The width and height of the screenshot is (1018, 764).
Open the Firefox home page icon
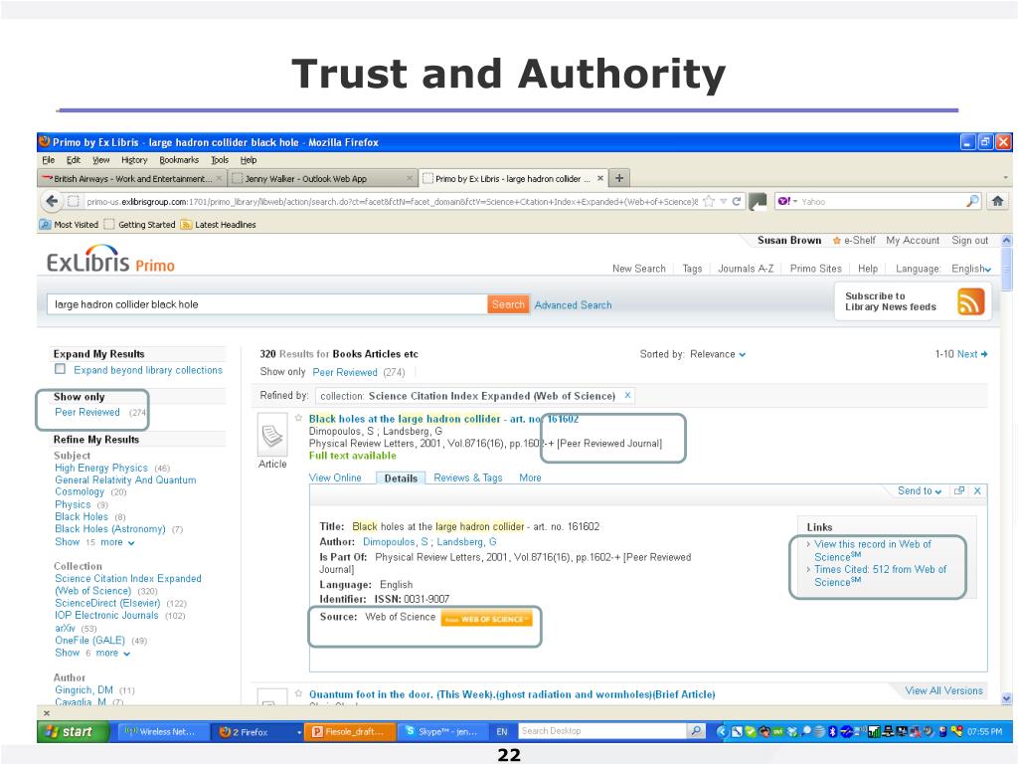click(x=998, y=201)
